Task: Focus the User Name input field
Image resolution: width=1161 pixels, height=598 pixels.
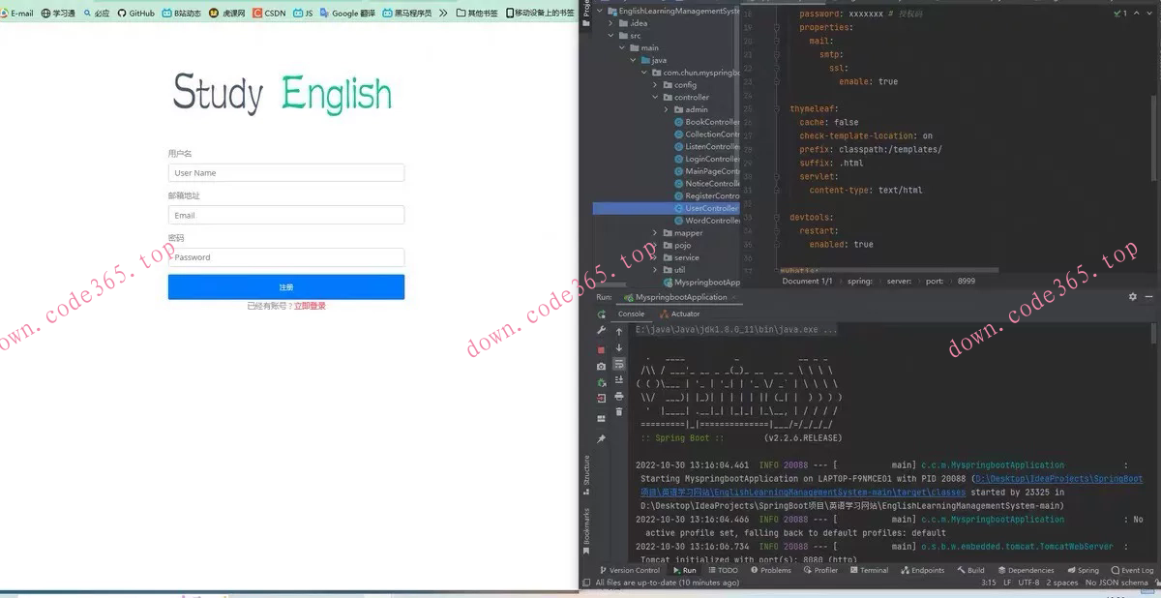Action: [286, 173]
